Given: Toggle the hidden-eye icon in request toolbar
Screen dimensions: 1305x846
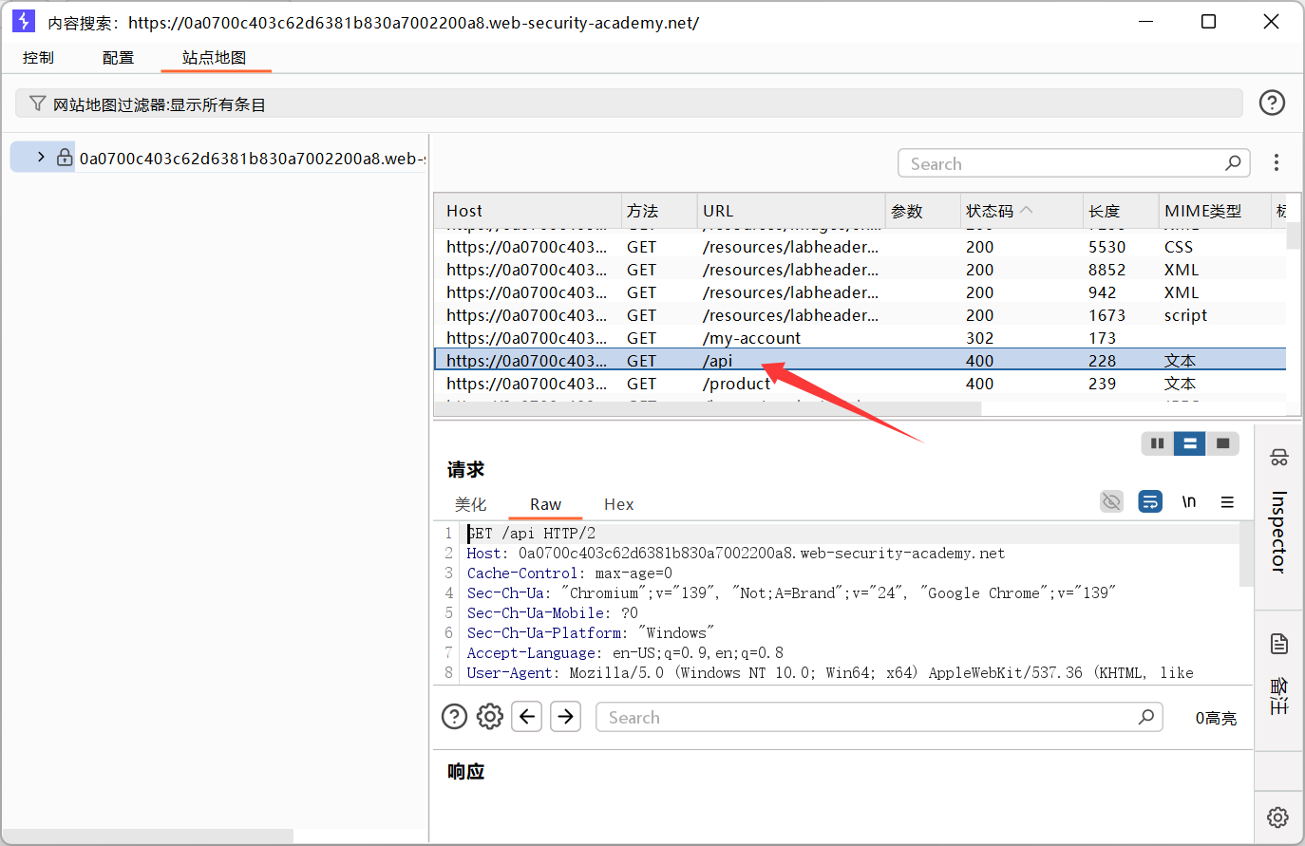Looking at the screenshot, I should click(1111, 501).
